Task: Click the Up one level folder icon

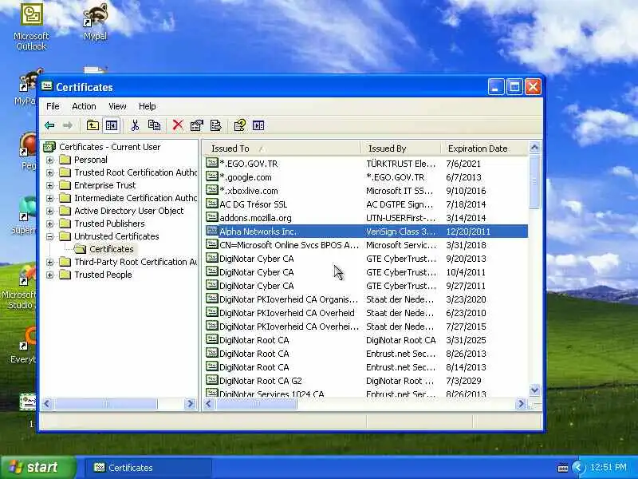Action: (93, 125)
